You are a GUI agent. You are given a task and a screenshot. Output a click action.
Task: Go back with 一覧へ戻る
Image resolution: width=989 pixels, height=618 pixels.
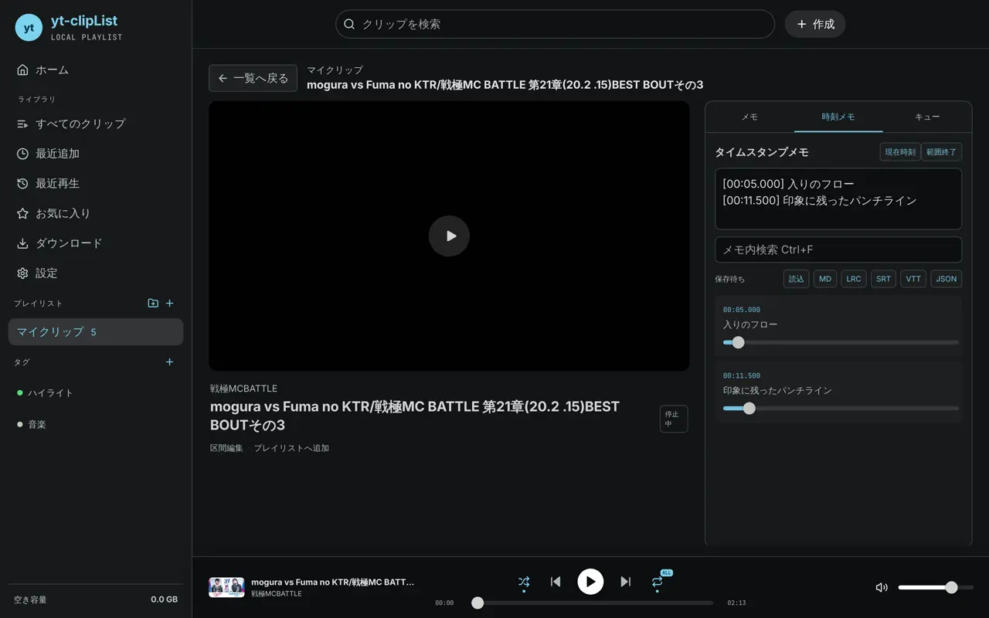(253, 78)
